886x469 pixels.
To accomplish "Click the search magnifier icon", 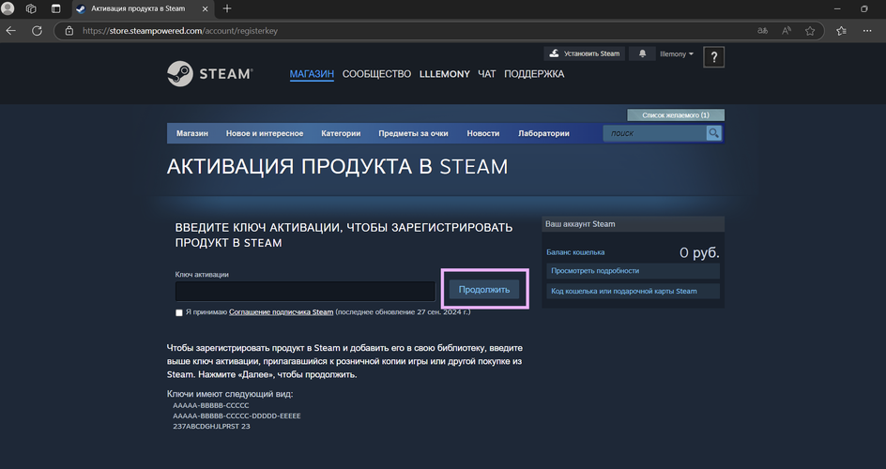I will 713,133.
